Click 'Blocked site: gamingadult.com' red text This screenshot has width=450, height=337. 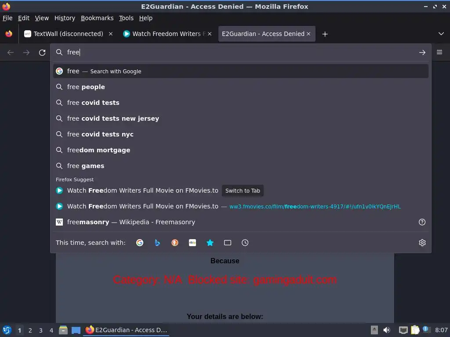click(262, 280)
